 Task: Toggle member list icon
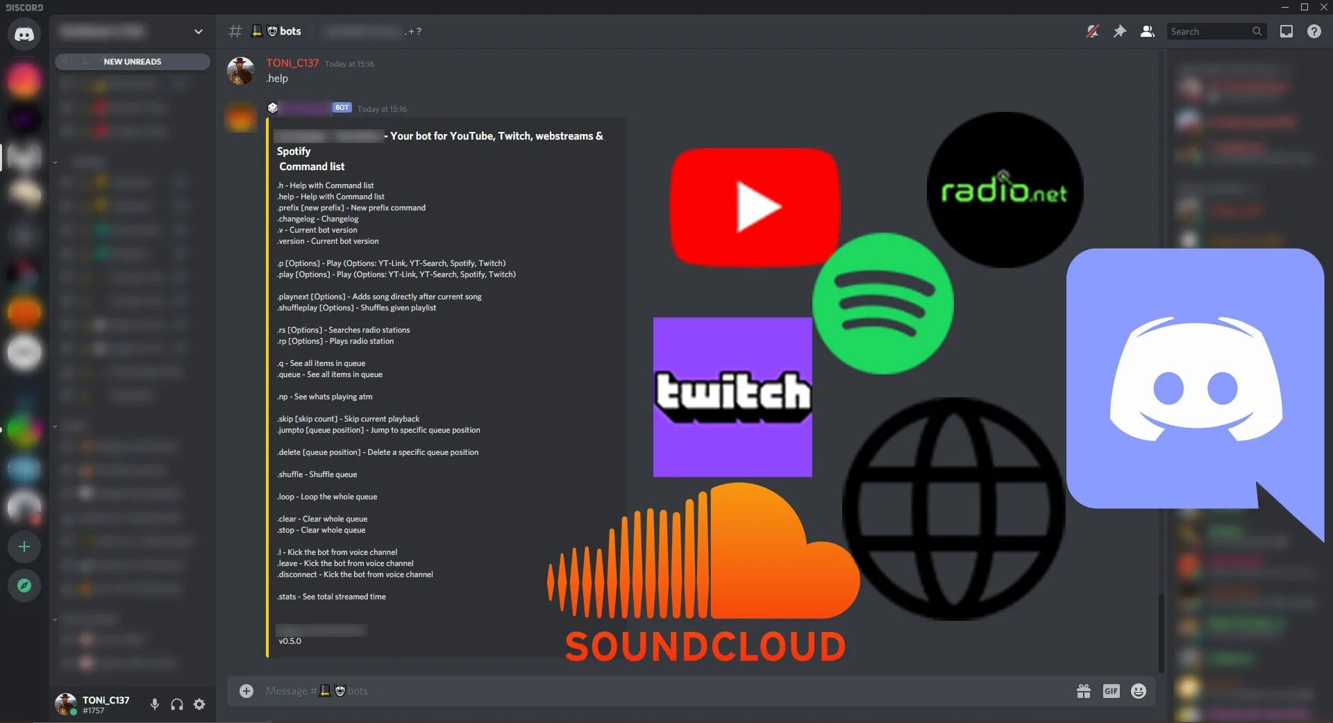(1148, 31)
